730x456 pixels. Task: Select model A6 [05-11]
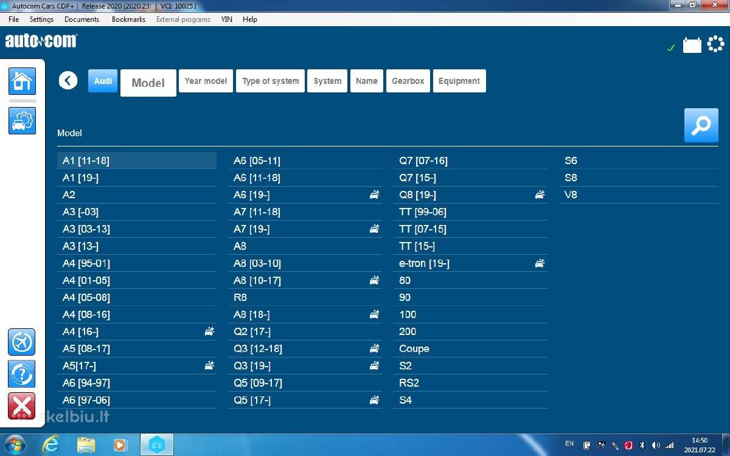click(305, 161)
